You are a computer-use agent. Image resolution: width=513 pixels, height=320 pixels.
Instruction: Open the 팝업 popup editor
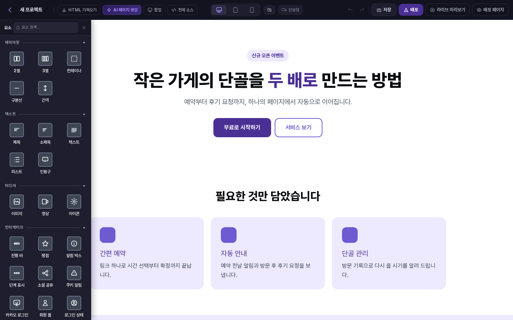pyautogui.click(x=154, y=10)
